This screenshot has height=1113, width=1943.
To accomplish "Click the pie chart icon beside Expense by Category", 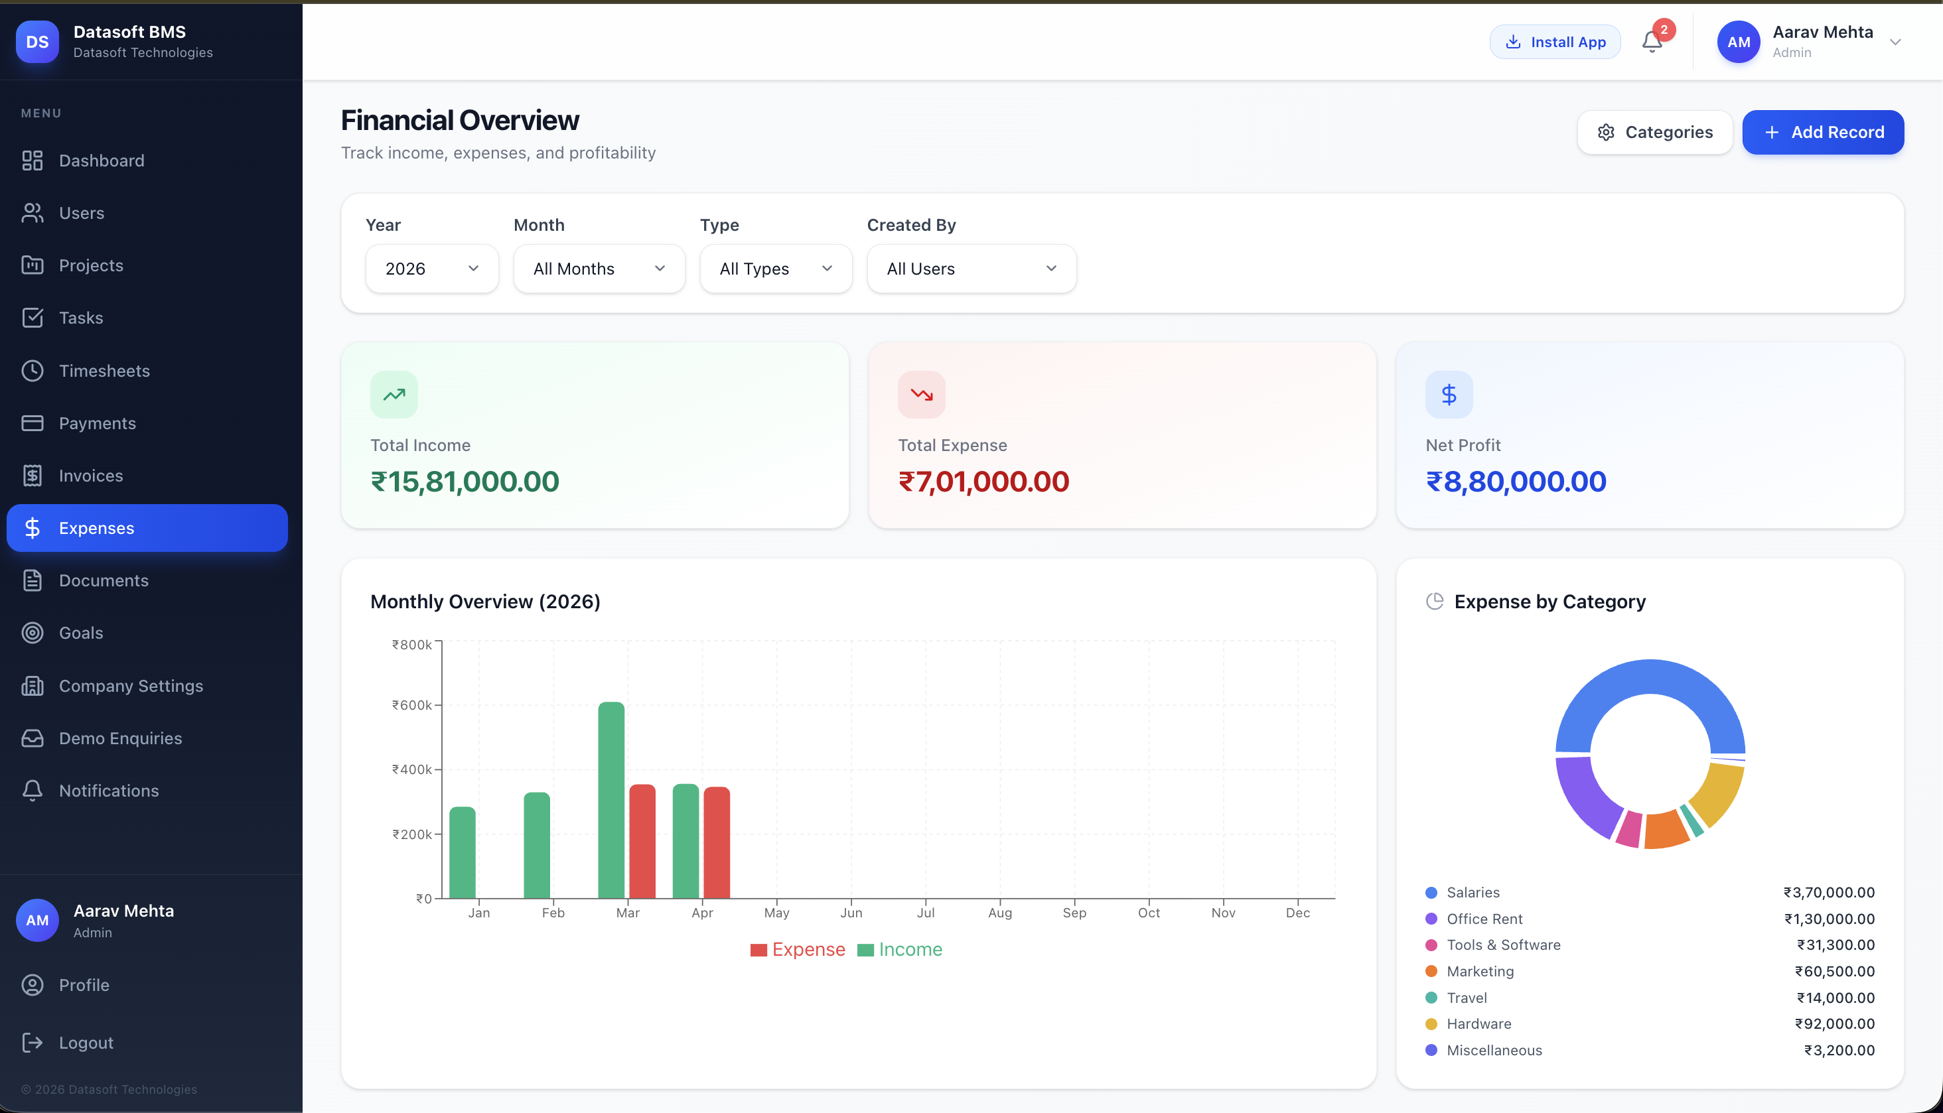I will coord(1435,602).
